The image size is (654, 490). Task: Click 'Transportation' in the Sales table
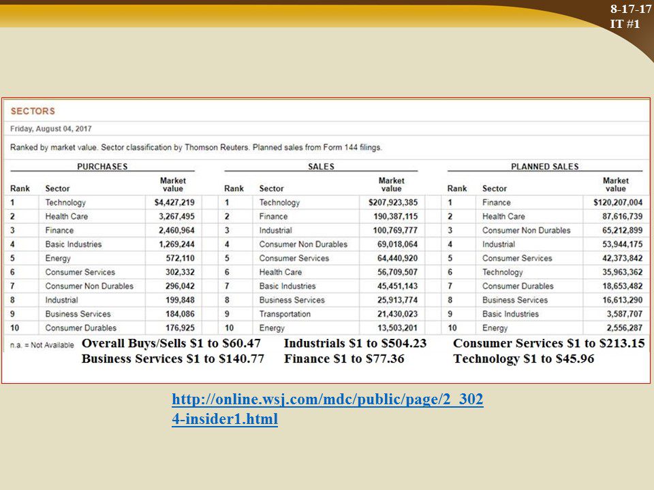pos(285,314)
